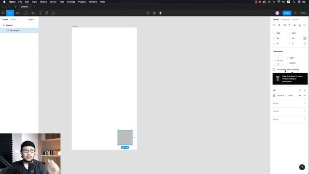This screenshot has height=174, width=309.
Task: Toggle visibility of the C4C4C4 fill
Action: [x=300, y=96]
